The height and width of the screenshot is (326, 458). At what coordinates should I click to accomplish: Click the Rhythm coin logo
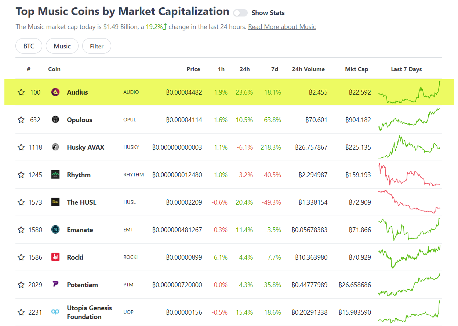pyautogui.click(x=55, y=175)
